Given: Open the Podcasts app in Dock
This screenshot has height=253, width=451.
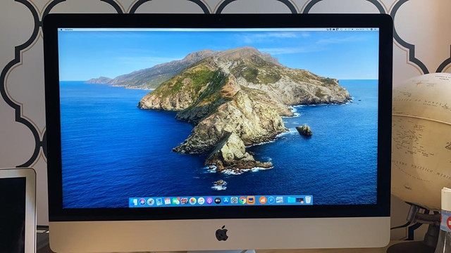Looking at the screenshot, I should point(209,201).
